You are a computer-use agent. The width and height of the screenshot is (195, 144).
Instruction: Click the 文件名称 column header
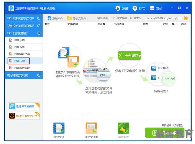point(73,24)
